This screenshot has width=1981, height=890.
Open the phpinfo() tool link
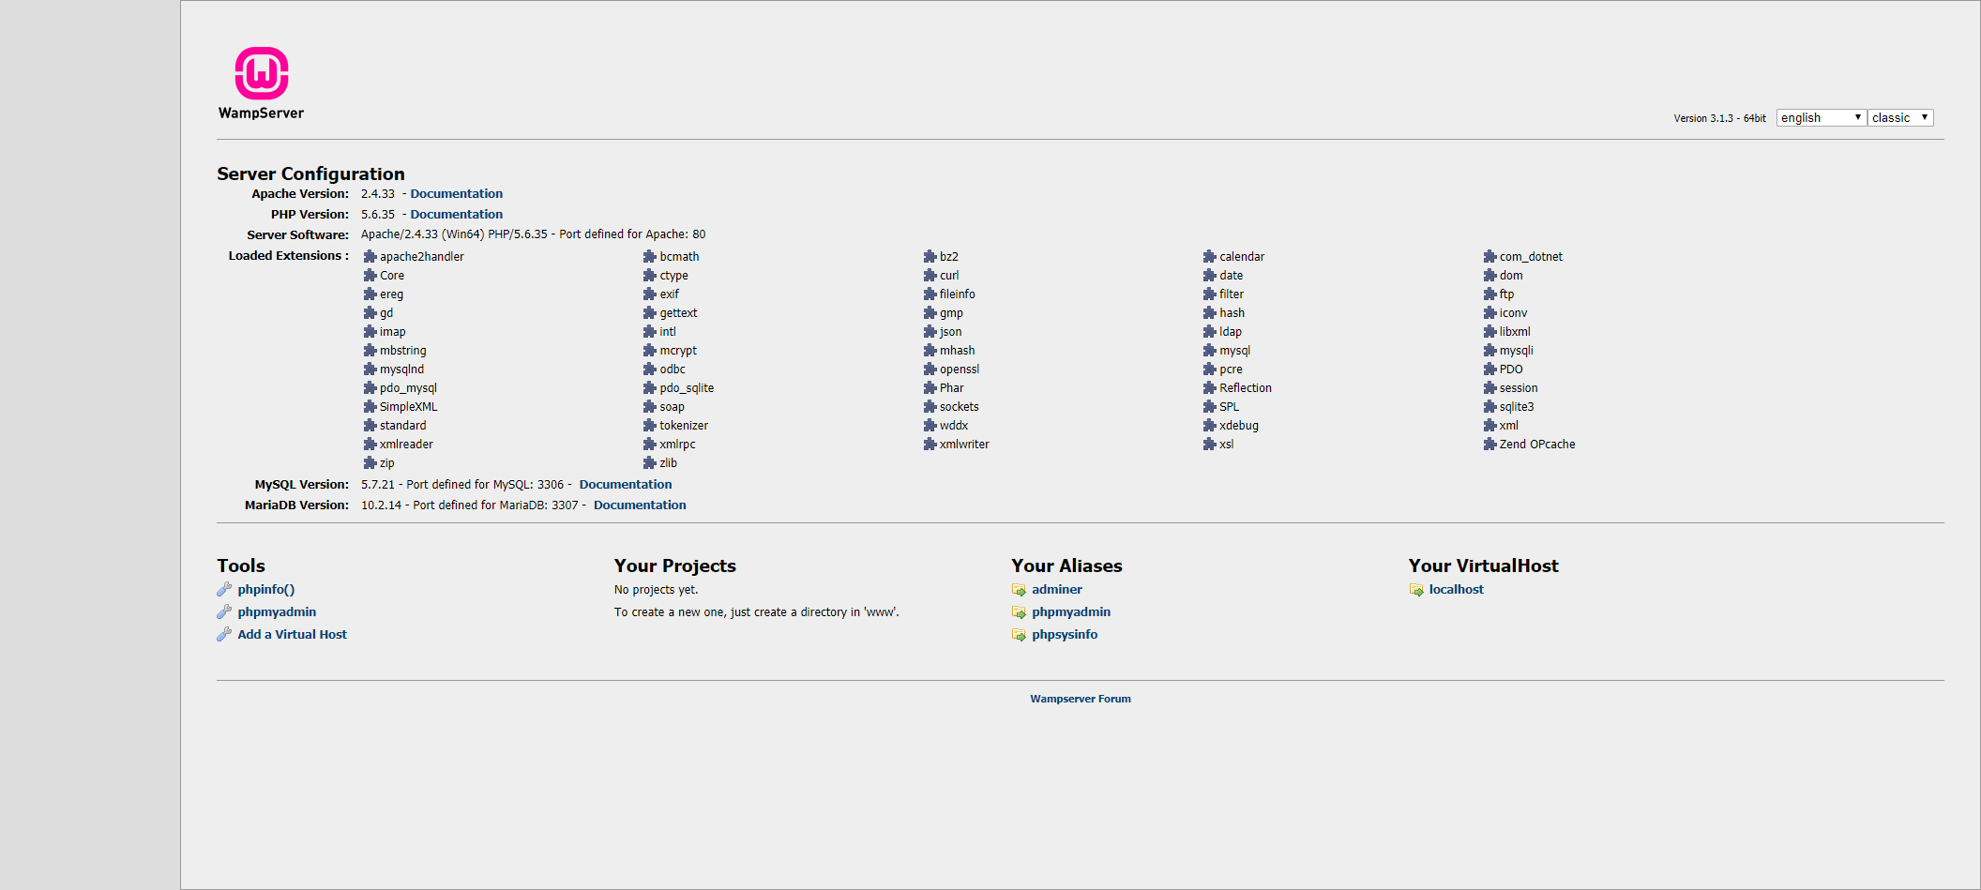[266, 590]
